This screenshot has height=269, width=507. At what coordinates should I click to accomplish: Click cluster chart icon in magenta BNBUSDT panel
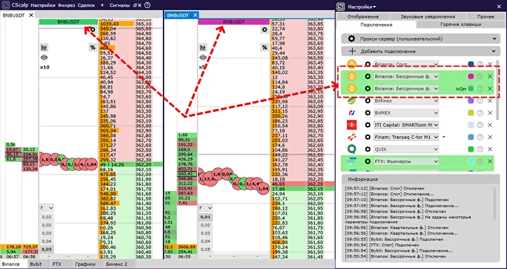[203, 48]
